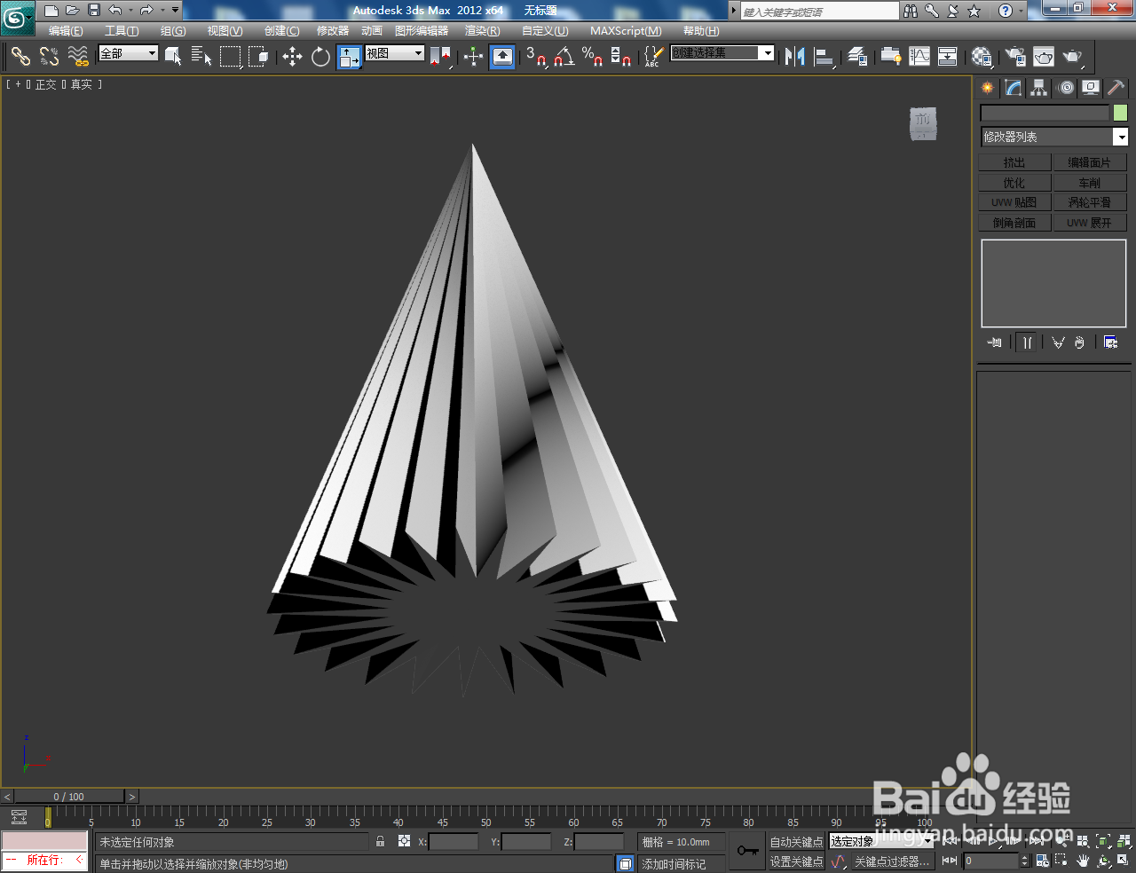Image resolution: width=1136 pixels, height=873 pixels.
Task: Apply the 车削 Lathe modifier button
Action: tap(1091, 182)
